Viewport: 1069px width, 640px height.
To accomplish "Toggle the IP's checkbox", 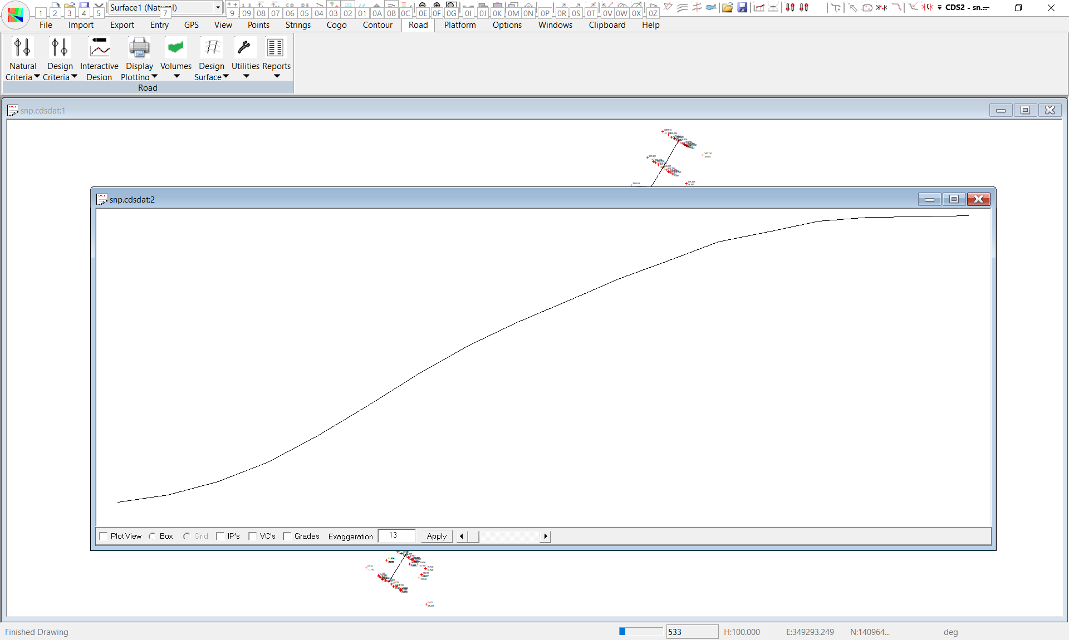I will [220, 536].
